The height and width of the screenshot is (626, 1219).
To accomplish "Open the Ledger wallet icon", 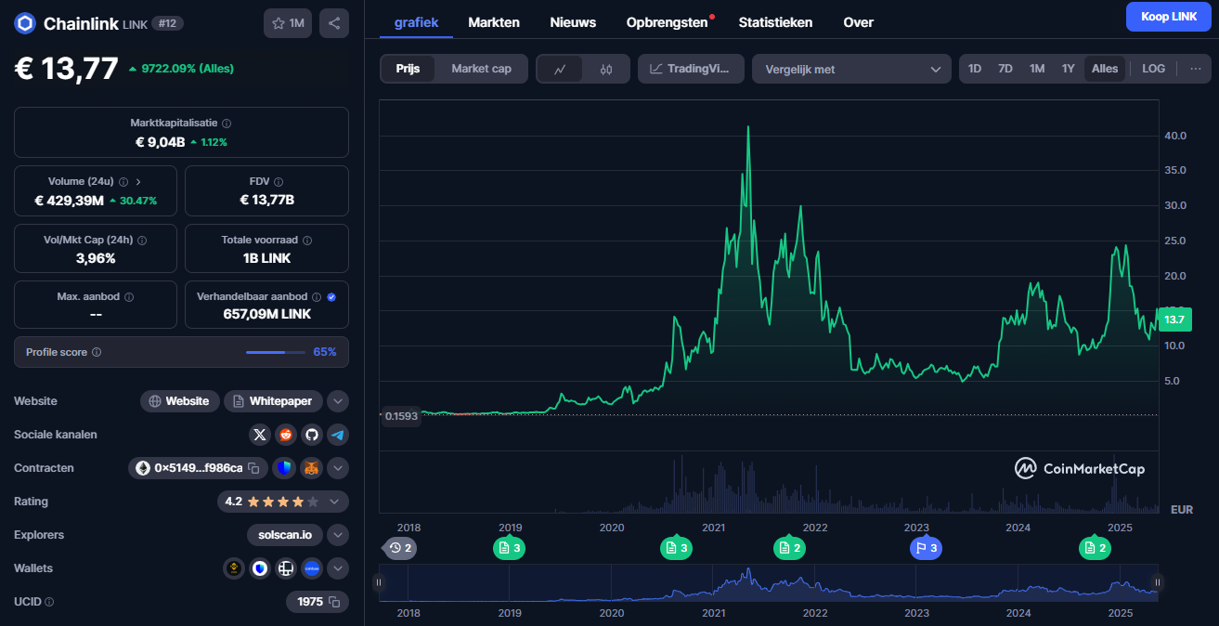I will [286, 568].
